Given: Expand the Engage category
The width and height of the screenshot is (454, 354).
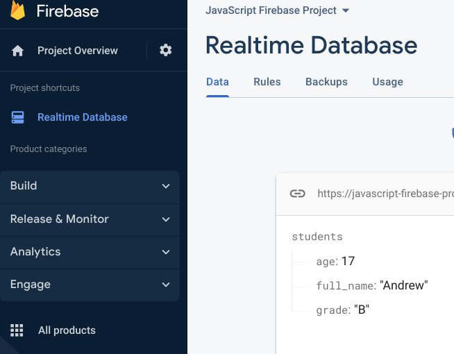Looking at the screenshot, I should 90,285.
